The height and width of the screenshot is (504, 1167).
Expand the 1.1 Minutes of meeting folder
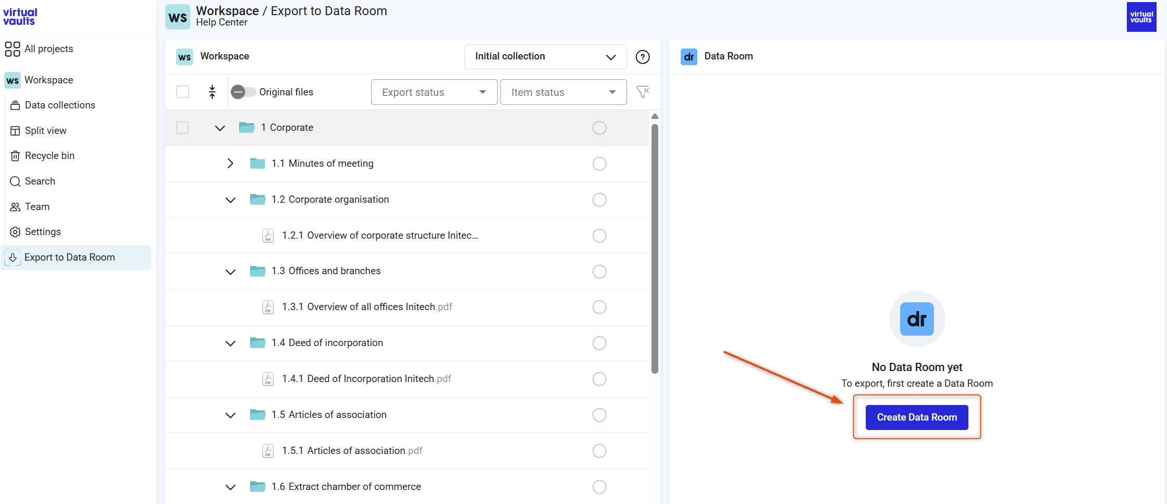(x=230, y=164)
